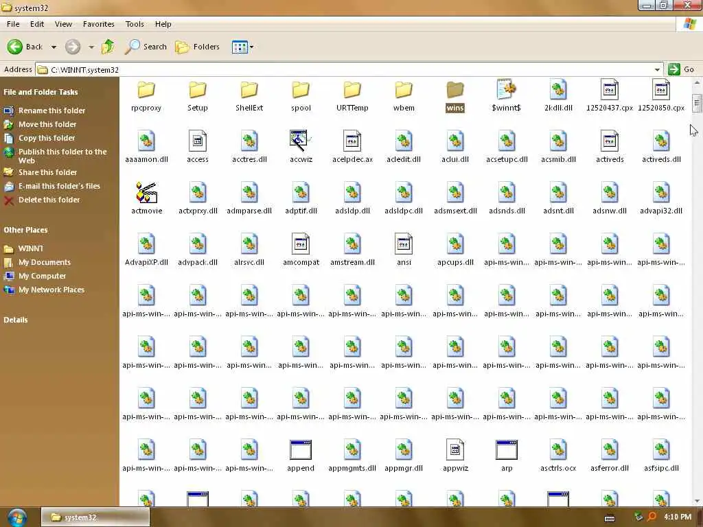The image size is (703, 527).
Task: Click Publish this folder to the Web
Action: 62,156
